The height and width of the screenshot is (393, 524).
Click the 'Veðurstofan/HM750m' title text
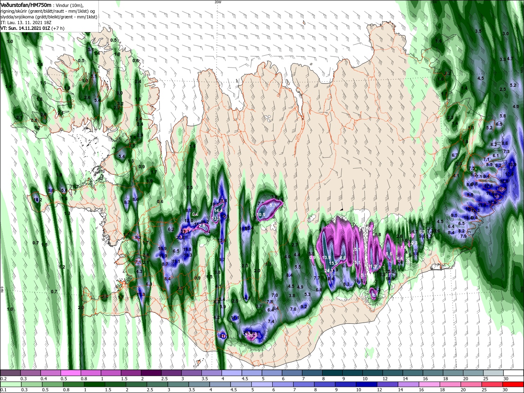click(x=26, y=5)
